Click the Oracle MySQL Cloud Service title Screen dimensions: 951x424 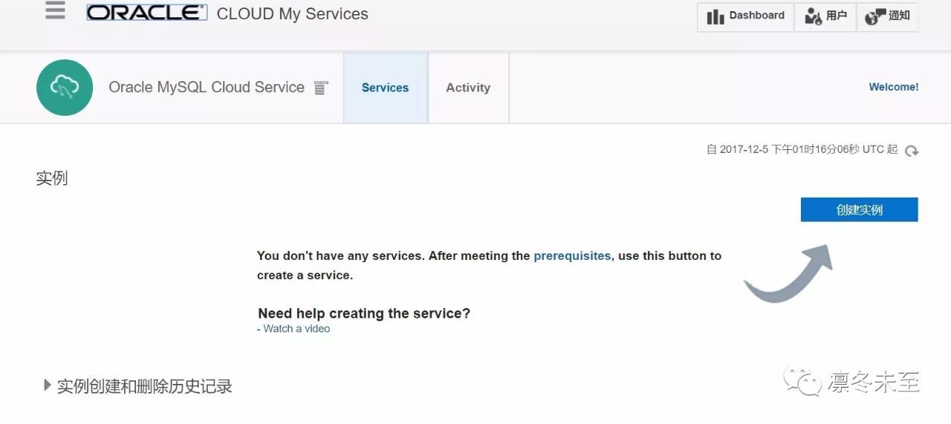point(207,88)
